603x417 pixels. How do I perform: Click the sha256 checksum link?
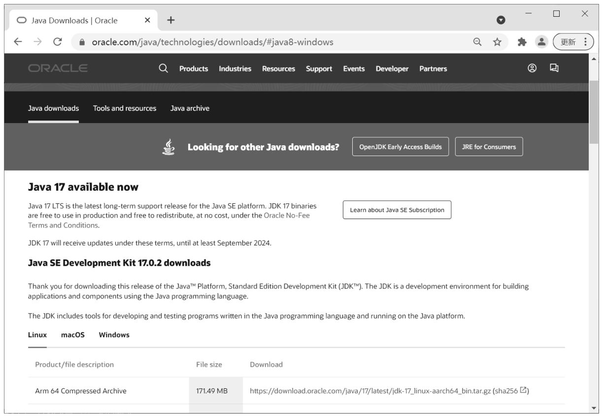pos(506,391)
